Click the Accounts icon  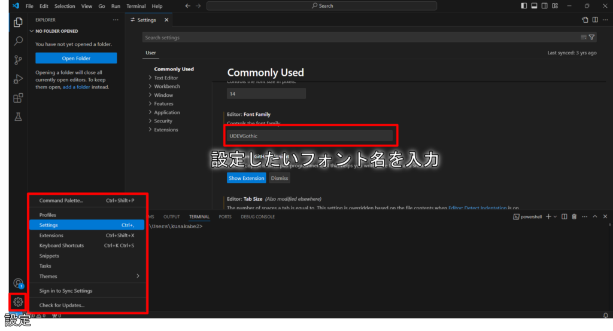18,283
